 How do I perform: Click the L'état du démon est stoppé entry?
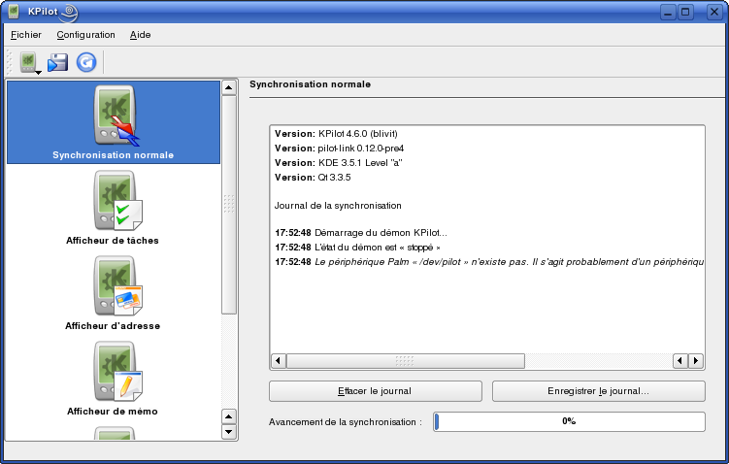click(x=357, y=248)
